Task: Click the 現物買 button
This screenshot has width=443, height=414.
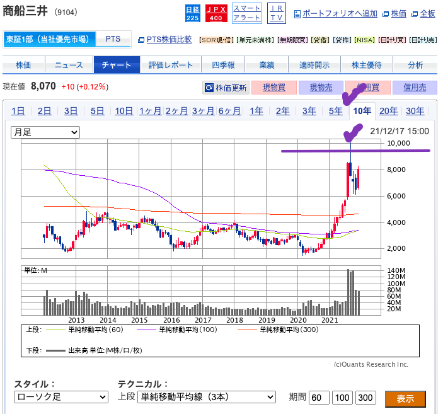Action: [x=273, y=88]
